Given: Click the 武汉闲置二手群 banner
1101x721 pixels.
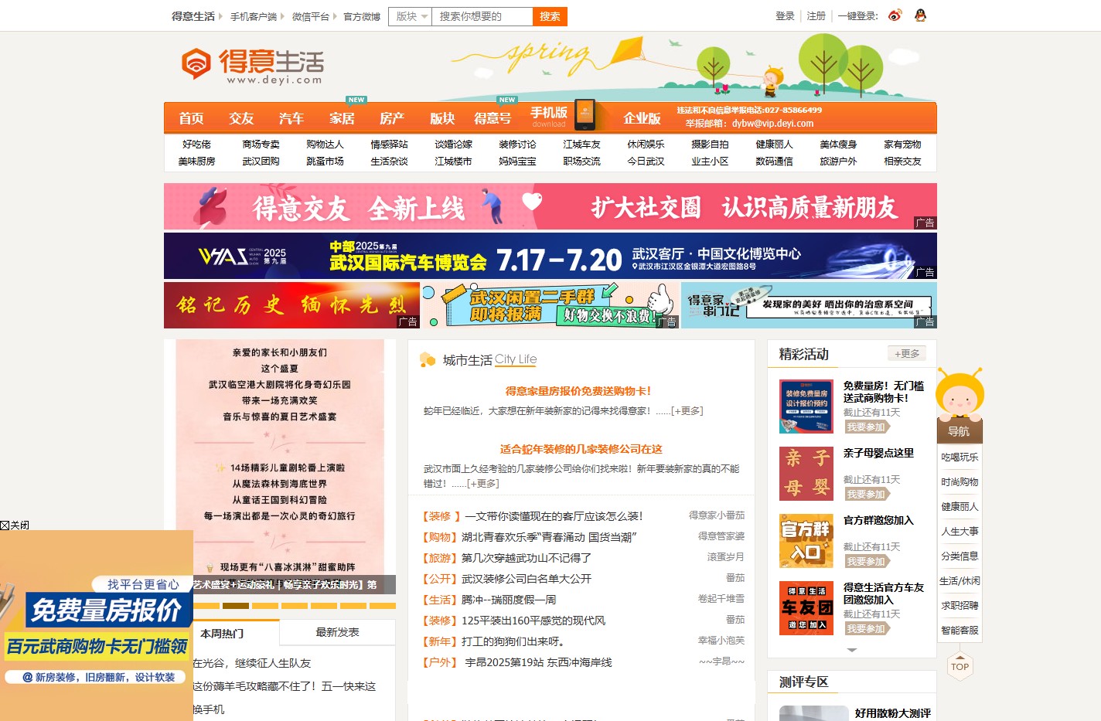Looking at the screenshot, I should (x=550, y=305).
